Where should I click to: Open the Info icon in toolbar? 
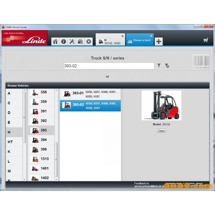64,41
